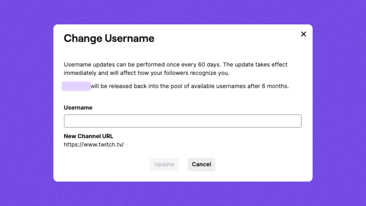The image size is (366, 206).
Task: Click the 60 days policy text
Action: click(x=175, y=69)
